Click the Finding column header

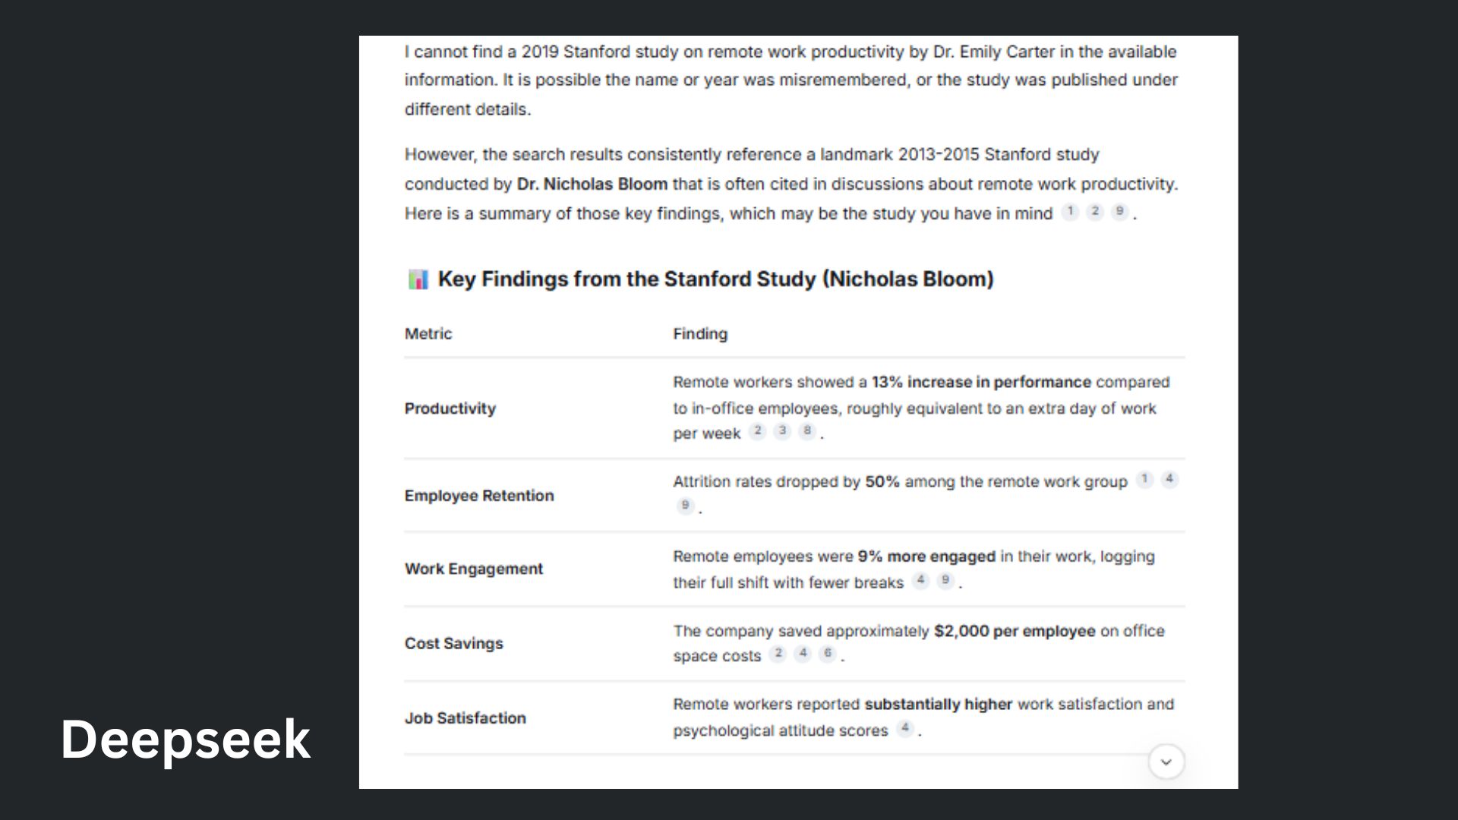[699, 334]
